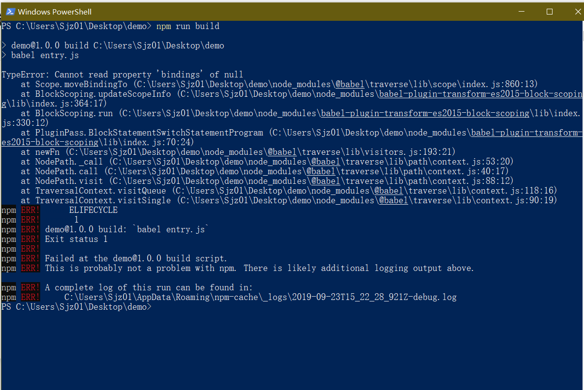Click the debug.log file path

click(260, 297)
